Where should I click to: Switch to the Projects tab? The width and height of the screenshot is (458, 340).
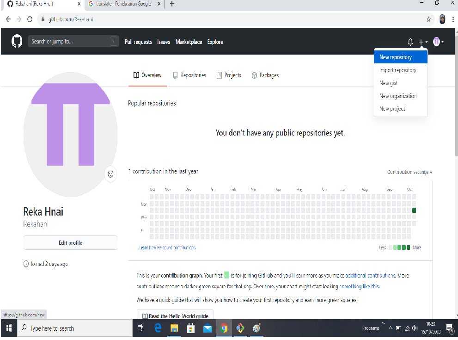pyautogui.click(x=229, y=75)
